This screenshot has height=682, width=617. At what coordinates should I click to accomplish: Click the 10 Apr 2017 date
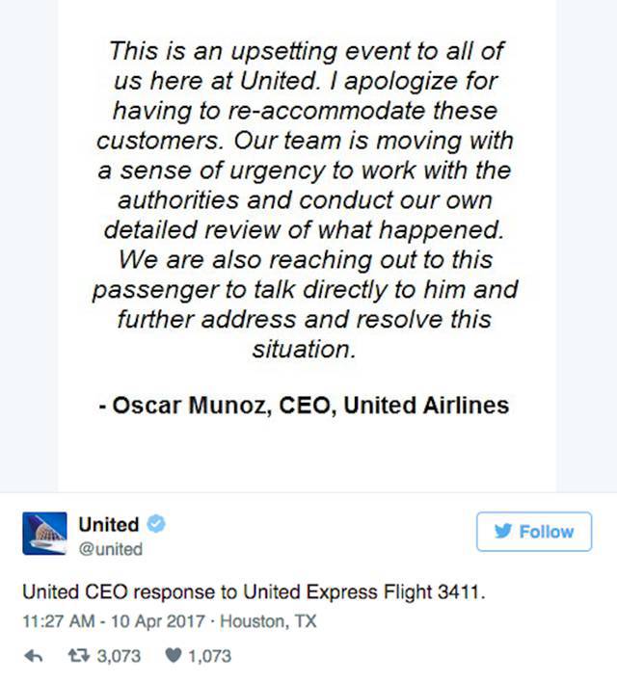[x=158, y=621]
